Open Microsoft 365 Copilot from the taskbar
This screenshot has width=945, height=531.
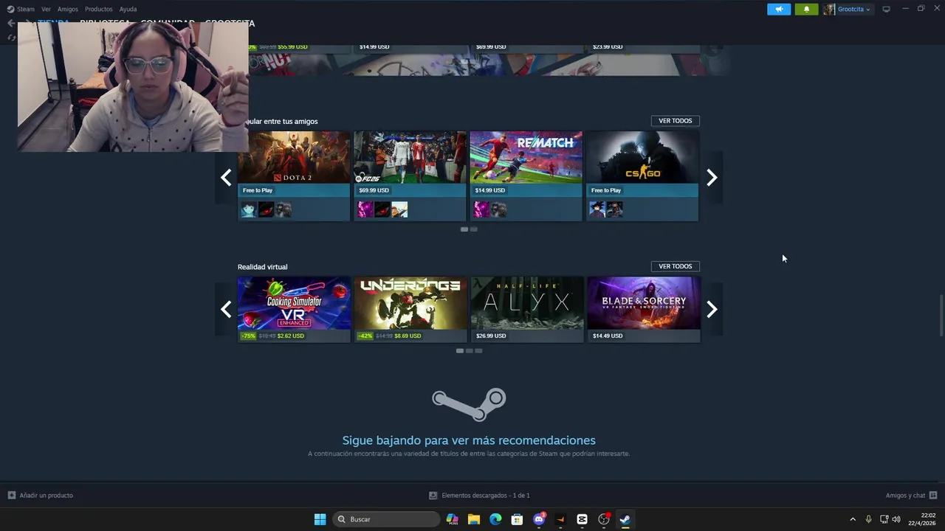pyautogui.click(x=453, y=519)
